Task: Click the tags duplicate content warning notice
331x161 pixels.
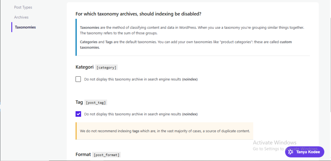Action: point(165,131)
